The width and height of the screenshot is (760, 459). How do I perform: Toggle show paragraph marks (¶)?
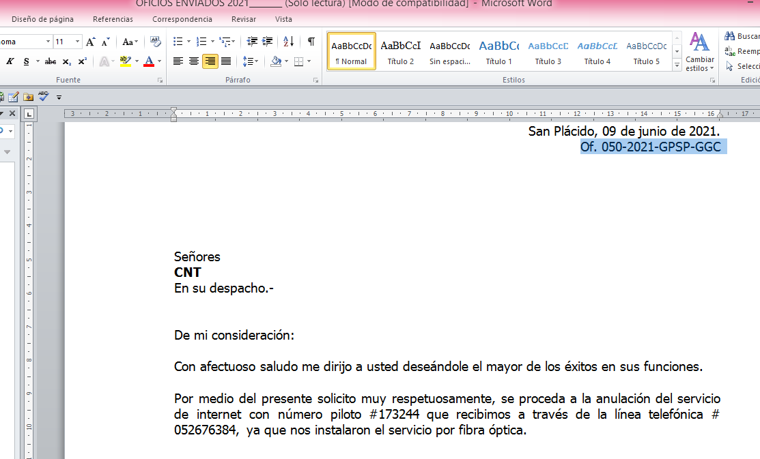pos(311,42)
